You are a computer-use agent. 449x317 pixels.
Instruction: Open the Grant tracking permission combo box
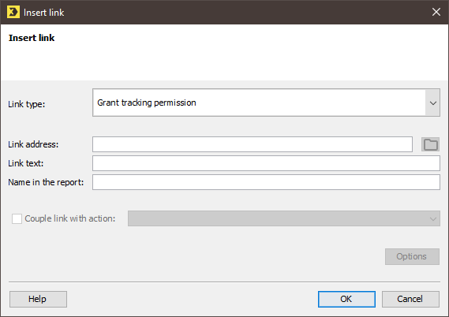(266, 103)
